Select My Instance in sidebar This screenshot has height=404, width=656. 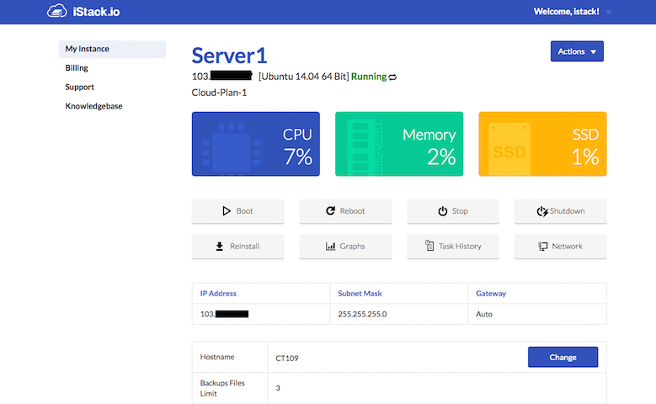tap(112, 49)
